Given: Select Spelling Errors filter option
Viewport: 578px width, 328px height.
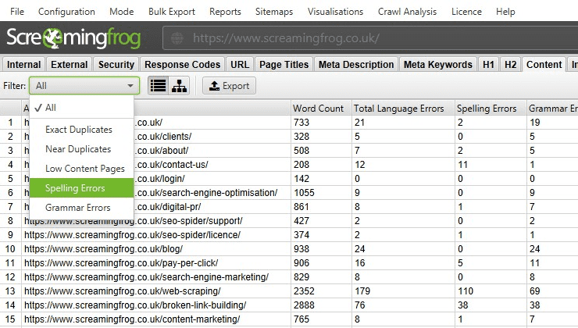Looking at the screenshot, I should click(81, 188).
